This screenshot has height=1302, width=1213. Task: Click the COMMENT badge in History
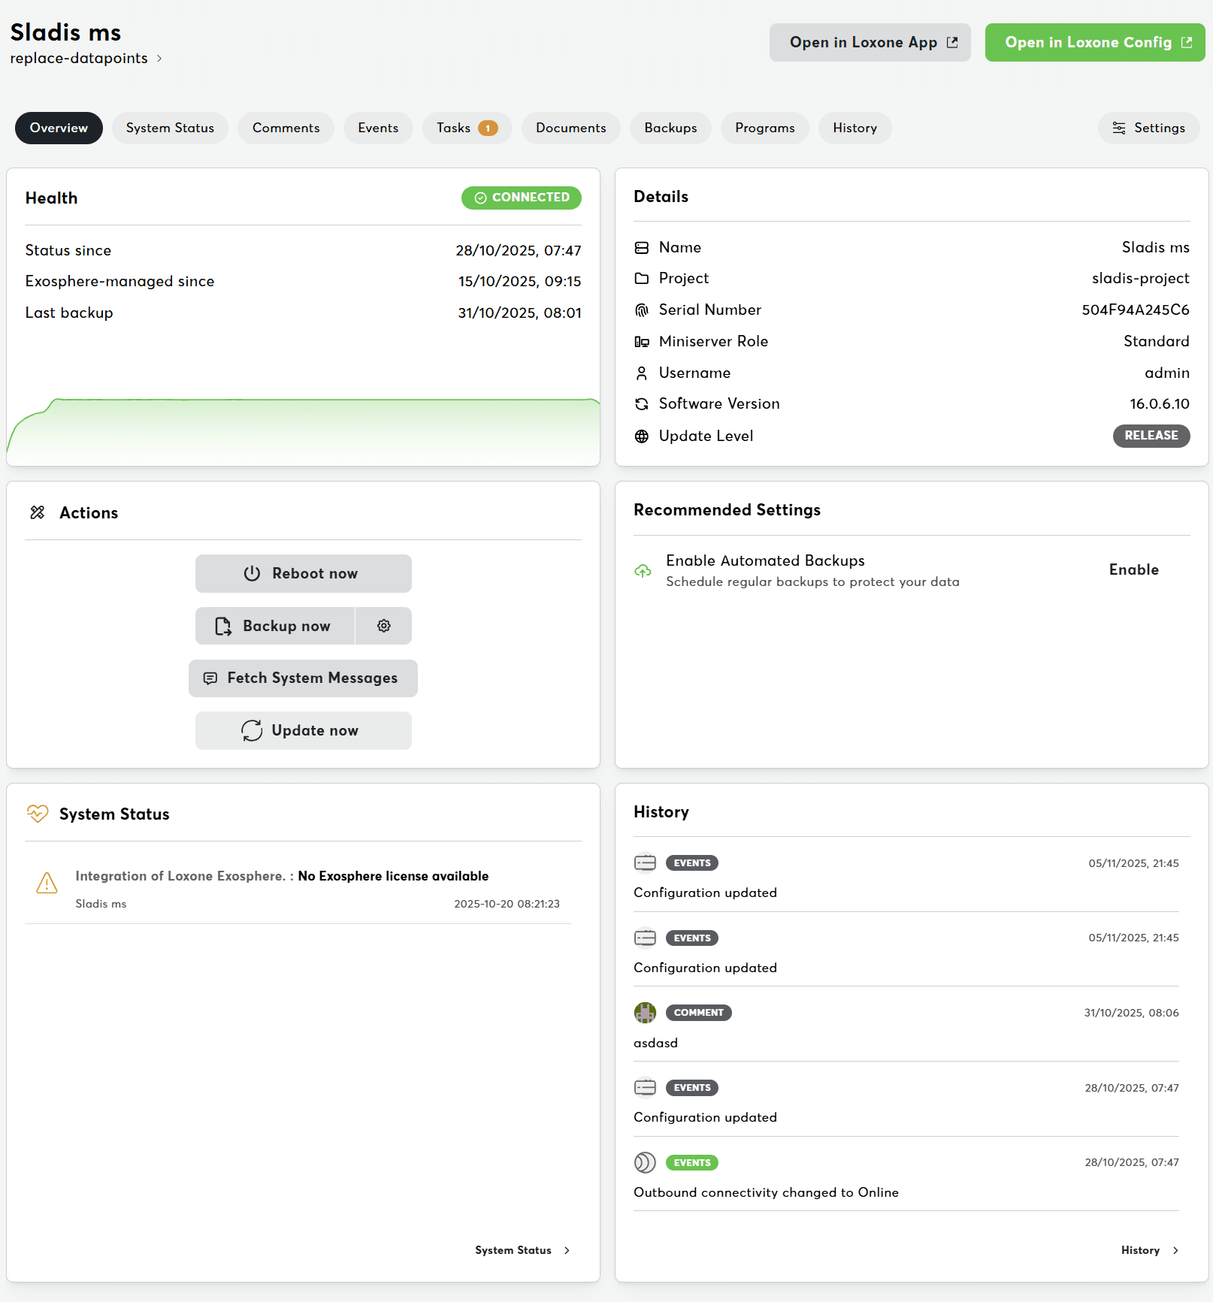[699, 1013]
